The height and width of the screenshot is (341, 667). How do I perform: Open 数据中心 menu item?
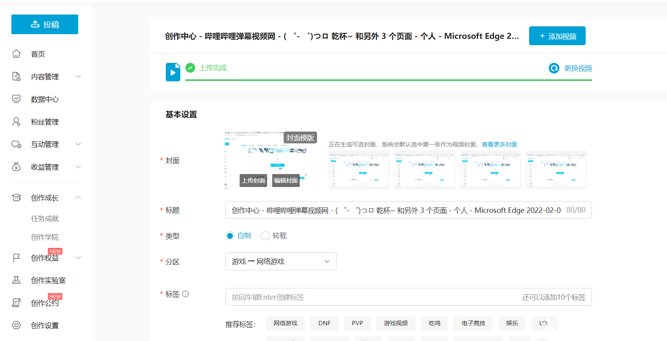[45, 99]
